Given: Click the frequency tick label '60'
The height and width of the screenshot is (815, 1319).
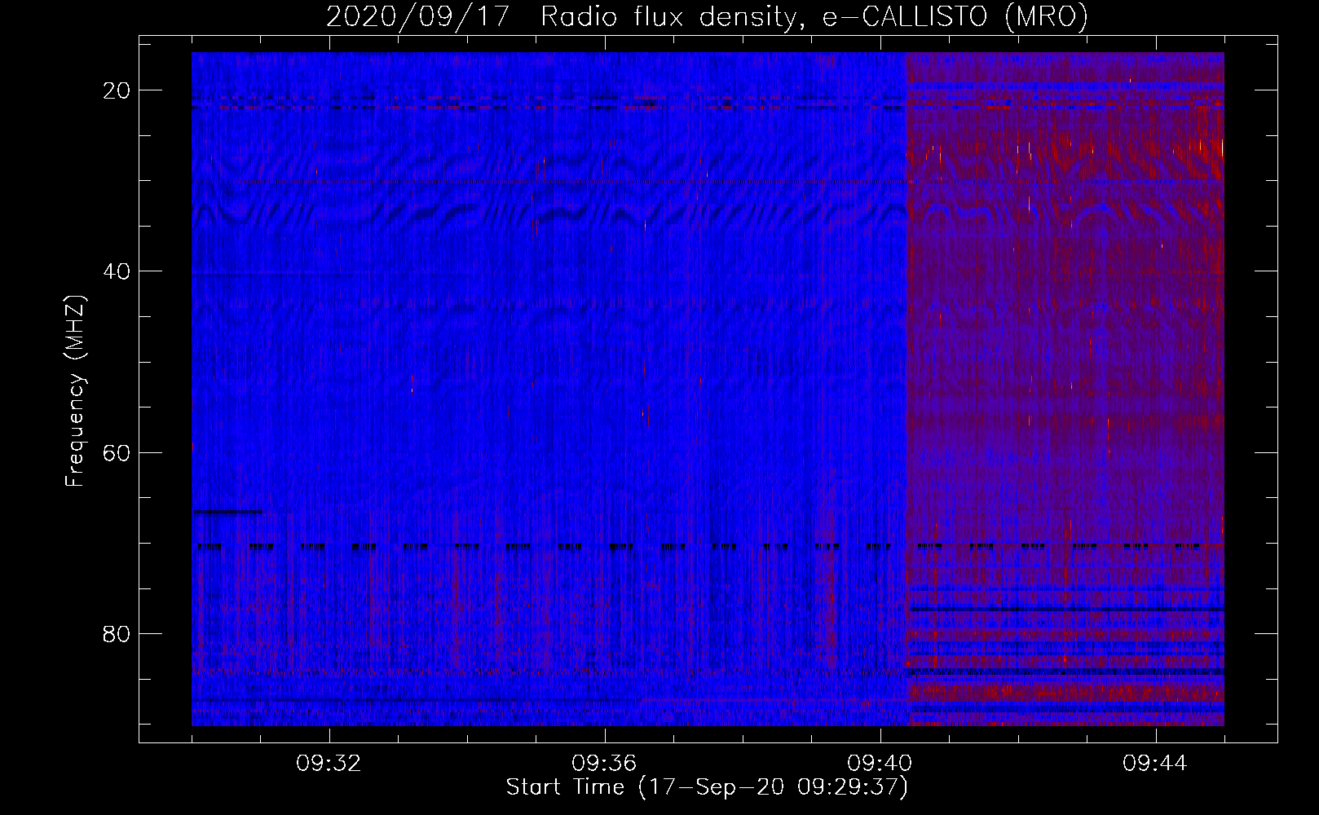Looking at the screenshot, I should [x=117, y=452].
